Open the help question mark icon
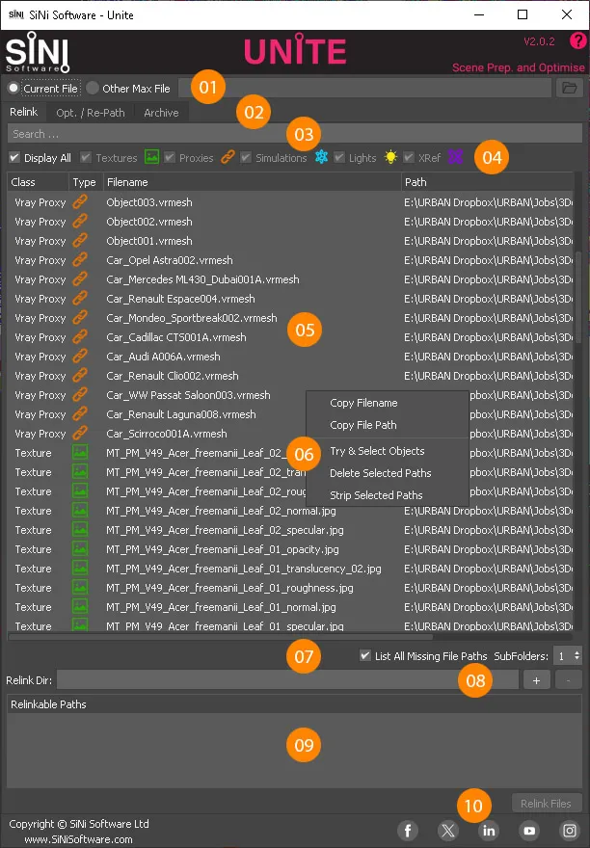 click(x=578, y=41)
